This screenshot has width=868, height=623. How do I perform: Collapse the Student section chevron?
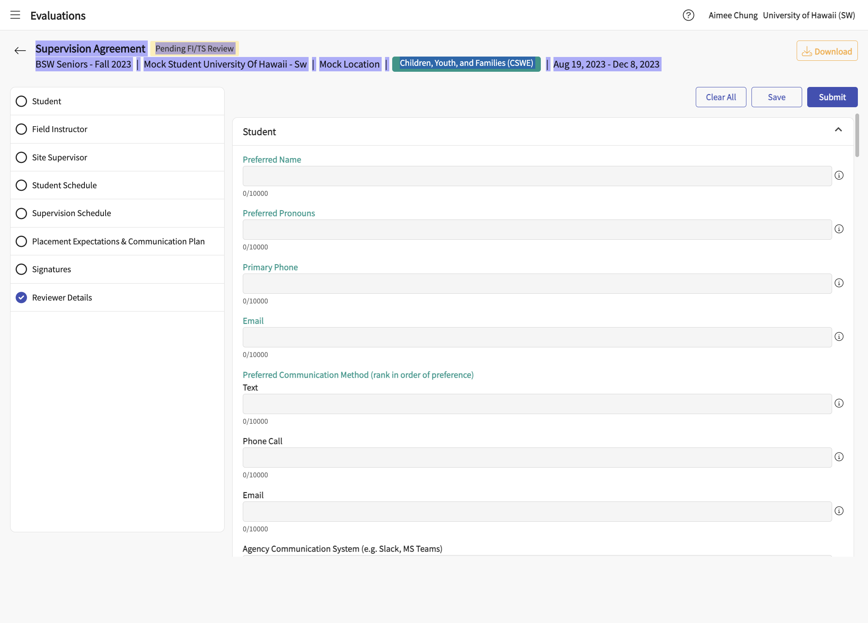pyautogui.click(x=838, y=130)
